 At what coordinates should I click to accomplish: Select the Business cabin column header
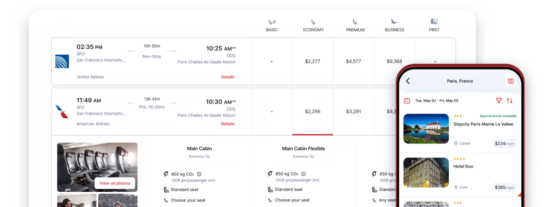[x=394, y=25]
